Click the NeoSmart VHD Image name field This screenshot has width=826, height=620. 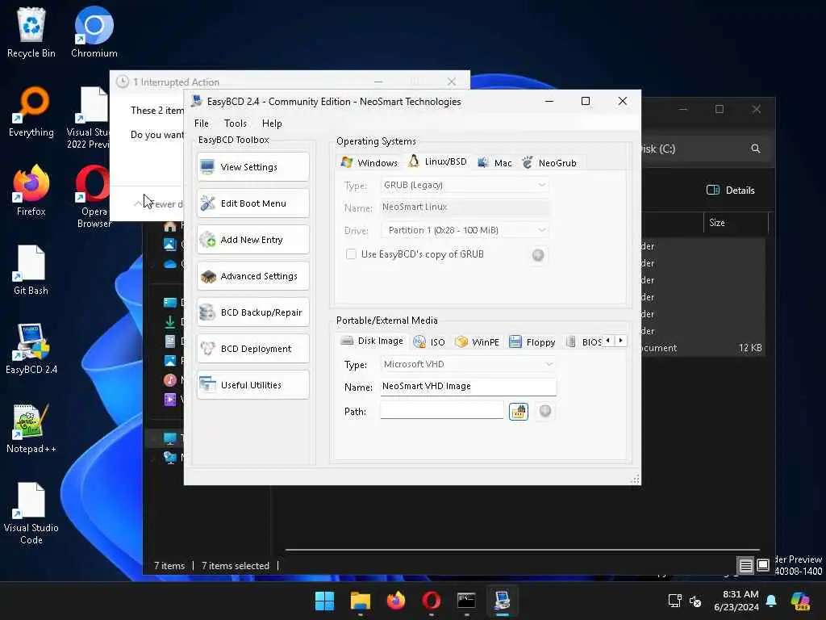point(469,387)
